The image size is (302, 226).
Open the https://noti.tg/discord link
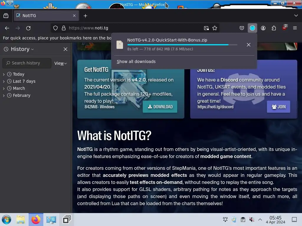215,107
